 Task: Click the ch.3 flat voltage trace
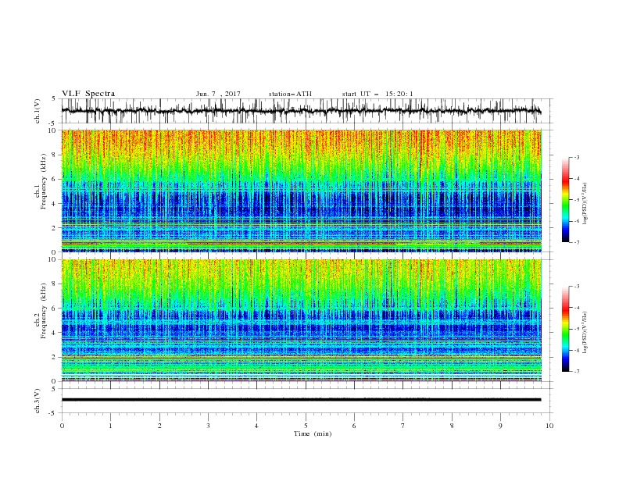tap(301, 400)
